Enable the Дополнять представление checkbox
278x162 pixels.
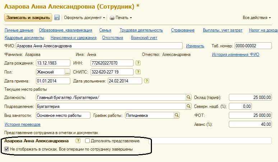point(88,141)
